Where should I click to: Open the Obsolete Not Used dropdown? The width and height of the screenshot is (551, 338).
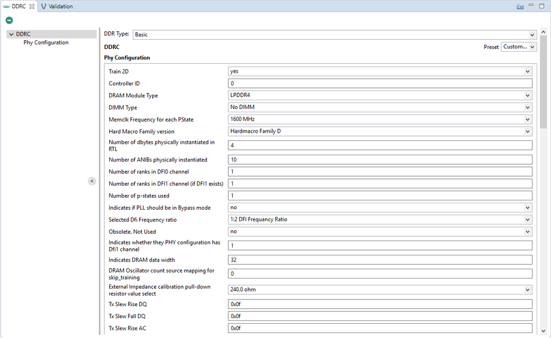527,231
